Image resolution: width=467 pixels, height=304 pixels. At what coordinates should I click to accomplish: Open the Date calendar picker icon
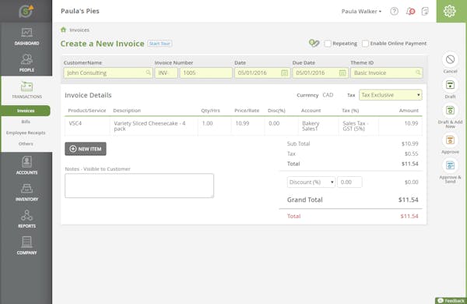284,72
